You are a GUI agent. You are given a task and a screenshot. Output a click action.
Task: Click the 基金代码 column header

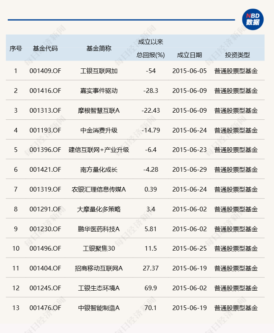[x=45, y=49]
